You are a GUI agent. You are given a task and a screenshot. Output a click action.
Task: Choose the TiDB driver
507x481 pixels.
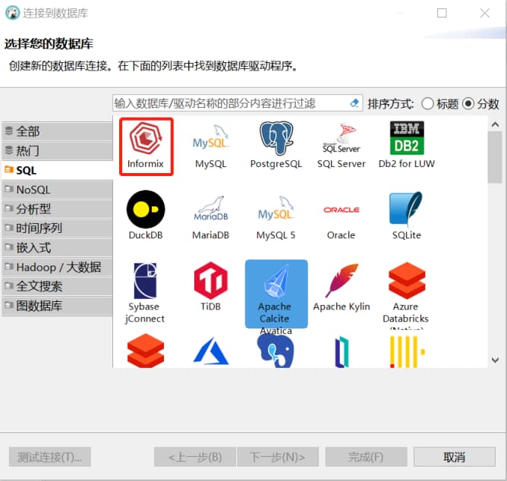[211, 287]
